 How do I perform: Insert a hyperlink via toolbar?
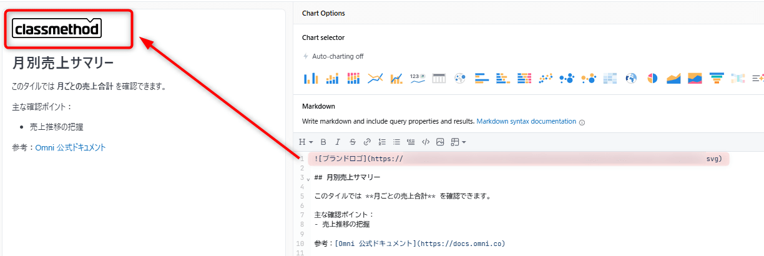367,142
